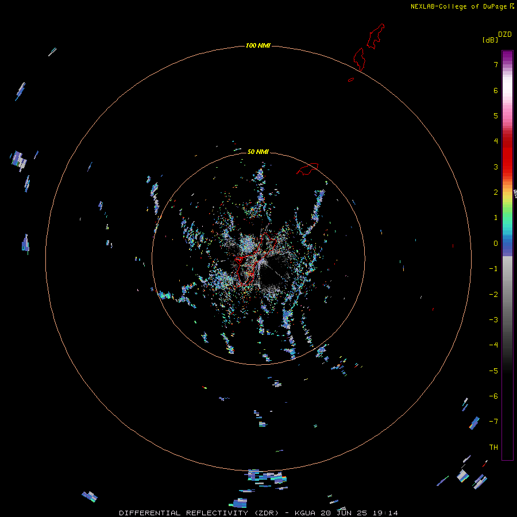Click the 20 JUN 25 date

pyautogui.click(x=345, y=513)
